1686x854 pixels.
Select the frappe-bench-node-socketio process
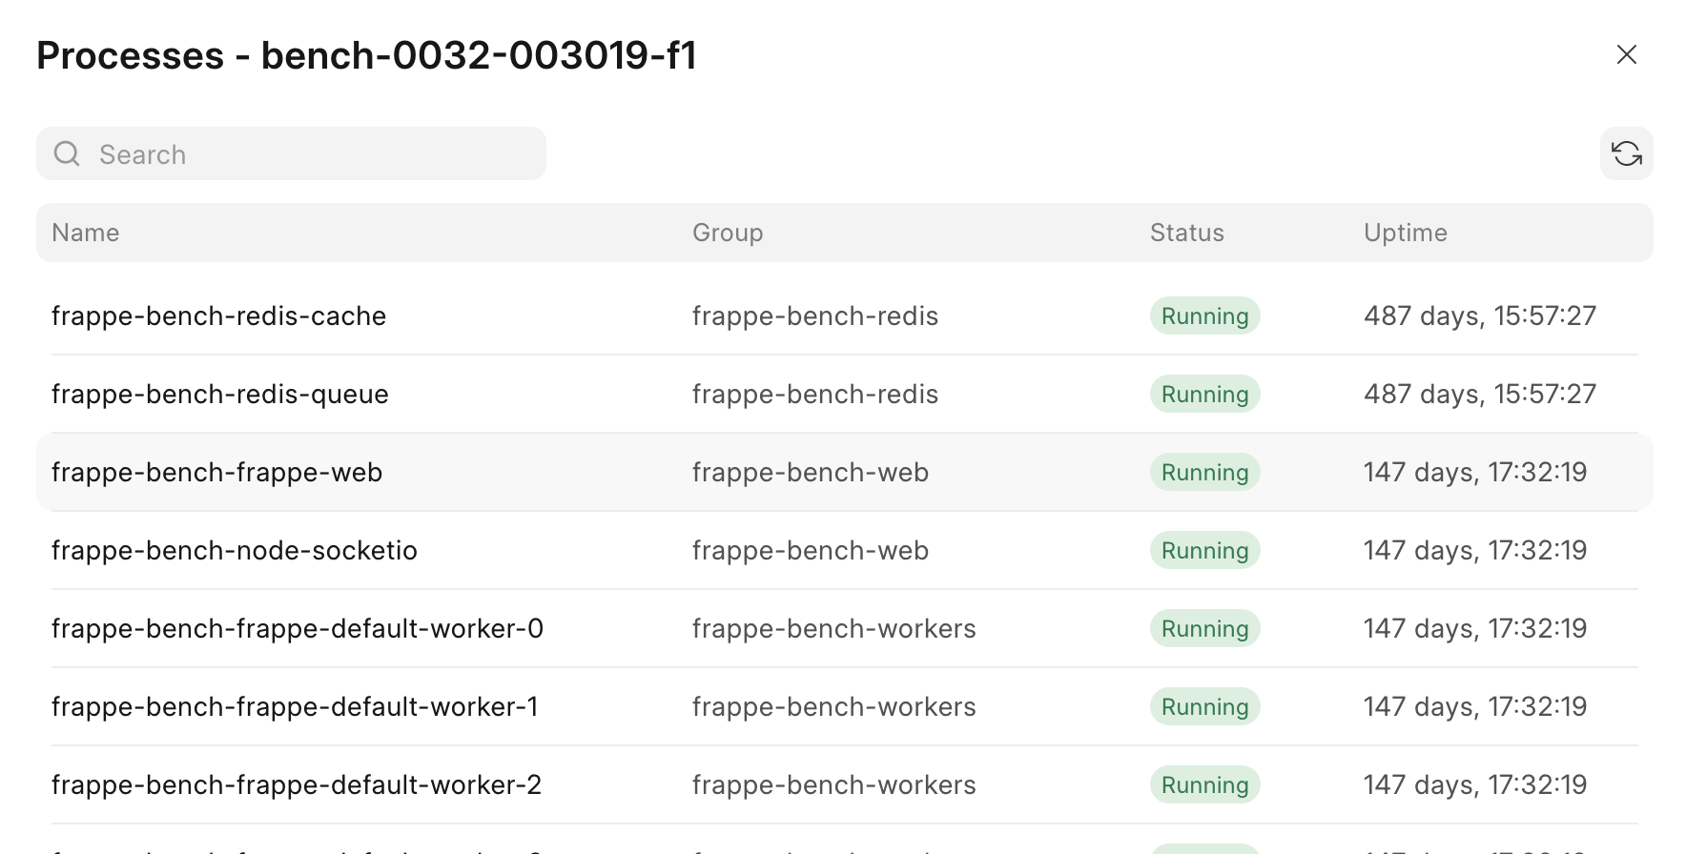[234, 550]
